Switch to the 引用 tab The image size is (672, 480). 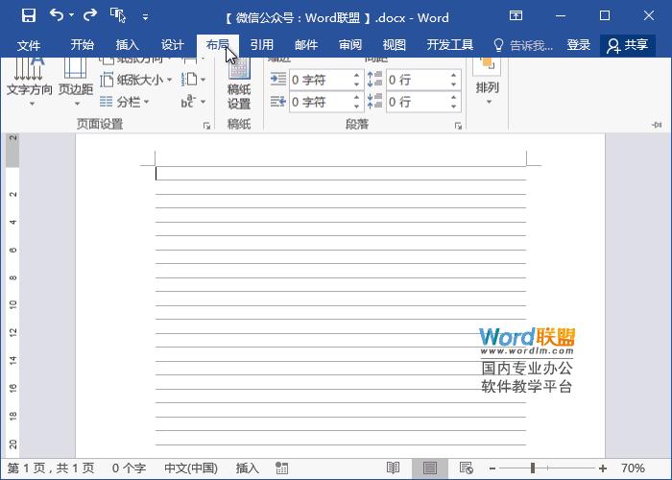coord(262,45)
